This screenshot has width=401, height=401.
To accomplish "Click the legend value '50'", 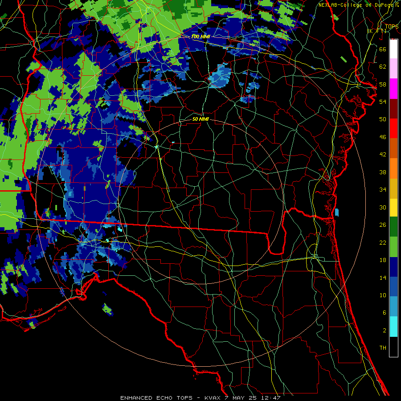I will 383,119.
